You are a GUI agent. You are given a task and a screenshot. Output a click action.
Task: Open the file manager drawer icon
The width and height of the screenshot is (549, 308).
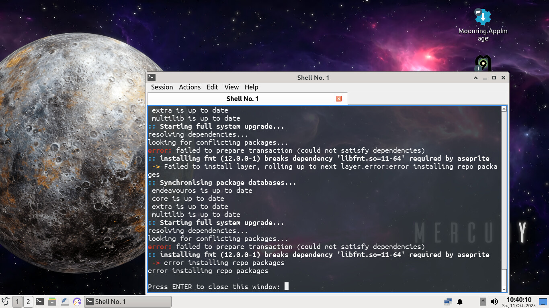[x=52, y=302]
